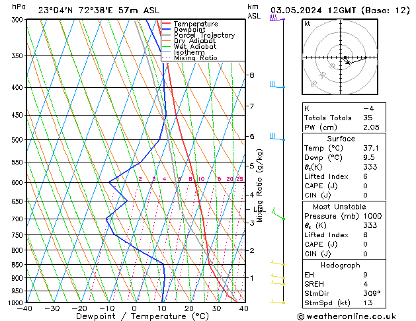The height and width of the screenshot is (321, 416).
Task: Click the blue Dewpoint legend line sample
Action: point(166,29)
